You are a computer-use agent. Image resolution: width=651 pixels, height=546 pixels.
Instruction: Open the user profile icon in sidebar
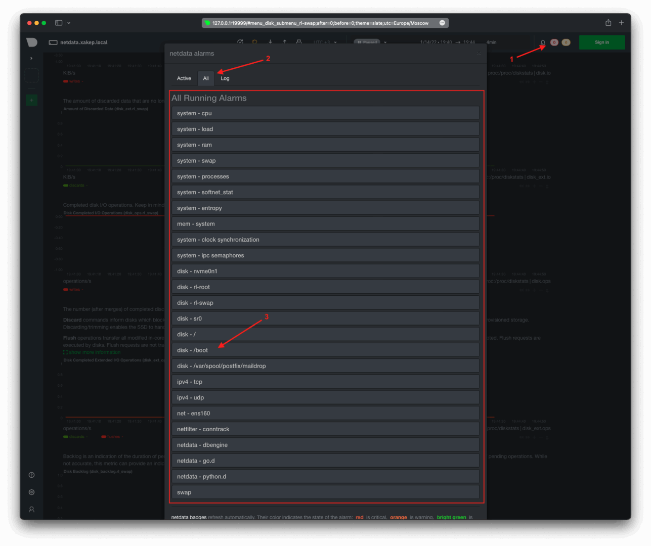31,510
